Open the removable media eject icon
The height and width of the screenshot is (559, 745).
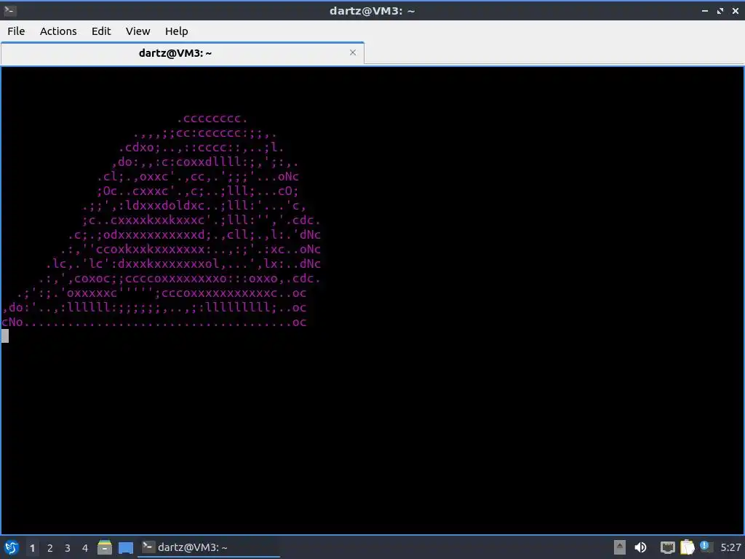tap(620, 547)
